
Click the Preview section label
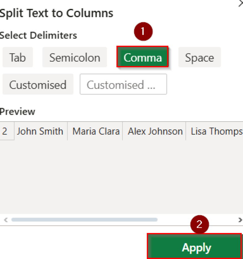pyautogui.click(x=17, y=112)
